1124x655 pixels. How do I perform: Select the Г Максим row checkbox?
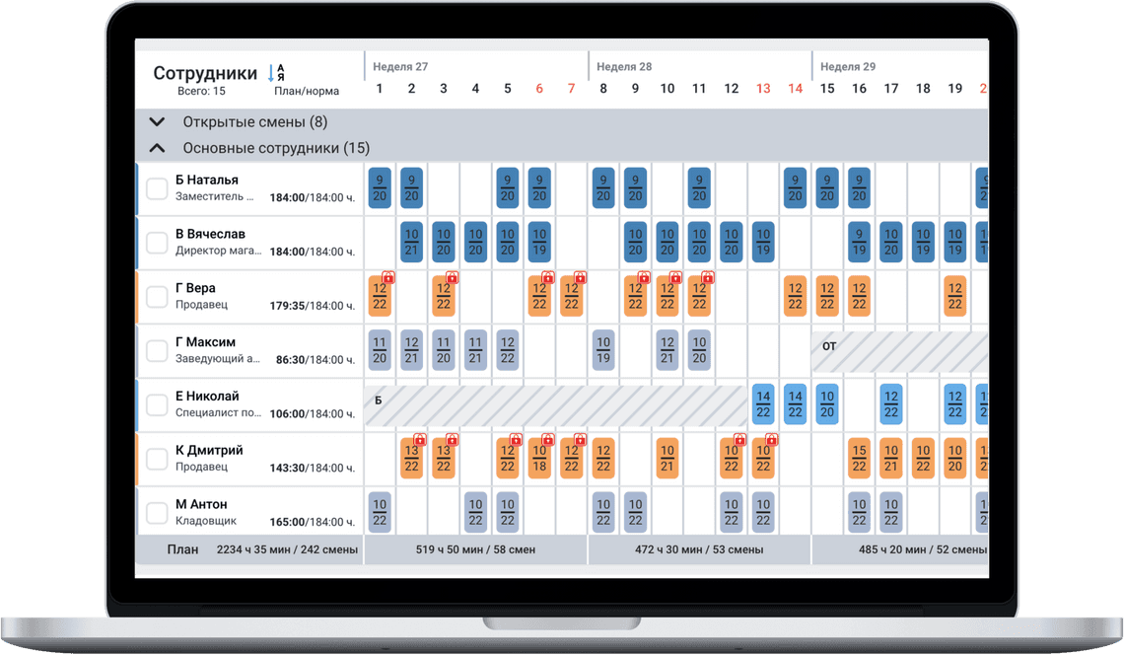click(157, 351)
